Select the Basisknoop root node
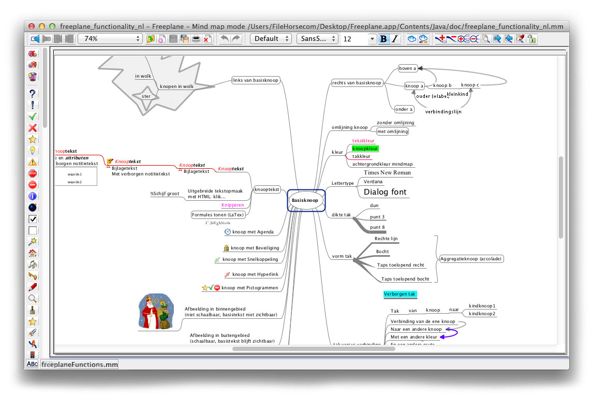The width and height of the screenshot is (591, 397). [x=305, y=200]
